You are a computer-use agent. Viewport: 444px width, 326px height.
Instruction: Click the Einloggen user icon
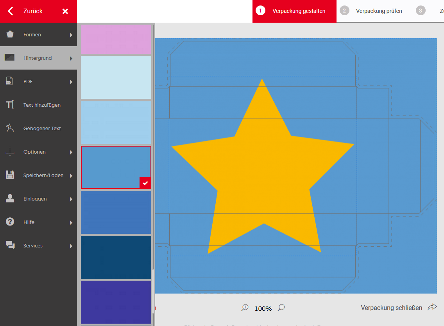(10, 199)
